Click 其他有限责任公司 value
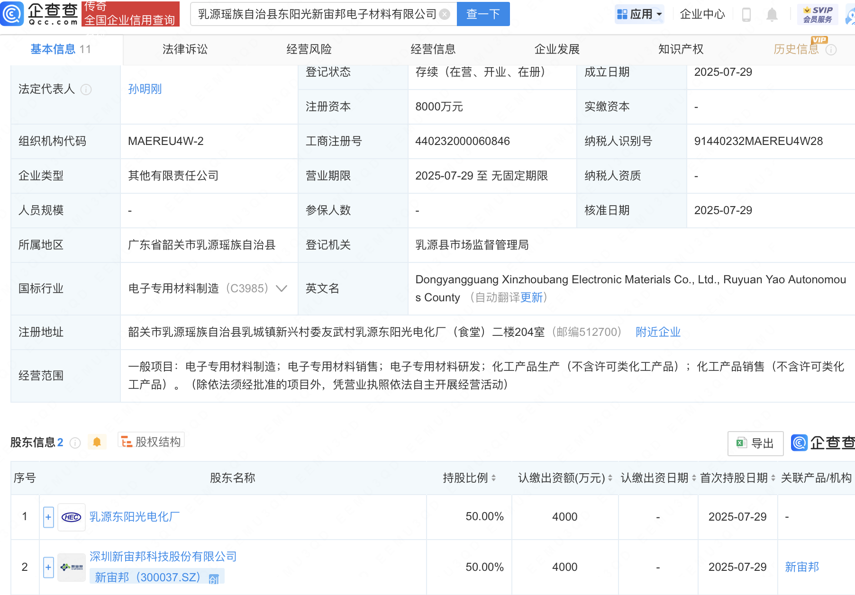Screen dimensions: 855x595 click(173, 176)
